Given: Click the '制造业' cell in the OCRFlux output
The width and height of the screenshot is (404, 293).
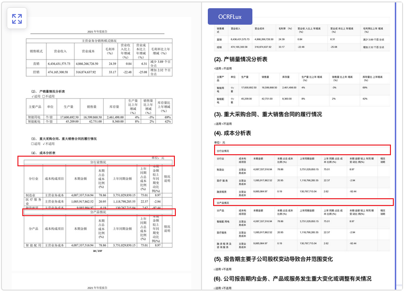Looking at the screenshot, I should pos(220,170).
